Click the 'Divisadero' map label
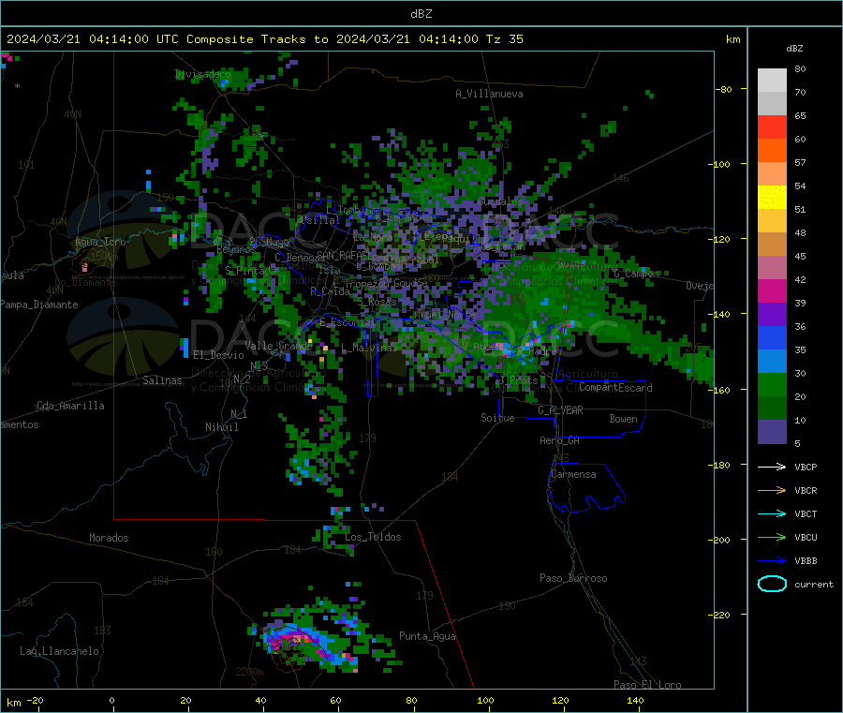 pyautogui.click(x=202, y=74)
